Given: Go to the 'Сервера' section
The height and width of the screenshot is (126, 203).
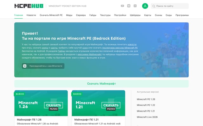Looking at the screenshot, I should pyautogui.click(x=81, y=15).
